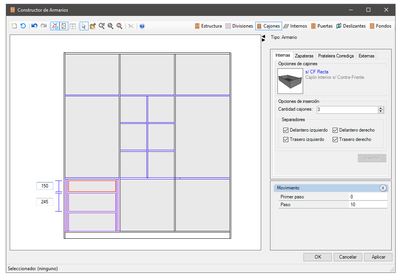Toggle Trasero izquierdo separator checkbox
This screenshot has height=276, width=415.
(286, 139)
